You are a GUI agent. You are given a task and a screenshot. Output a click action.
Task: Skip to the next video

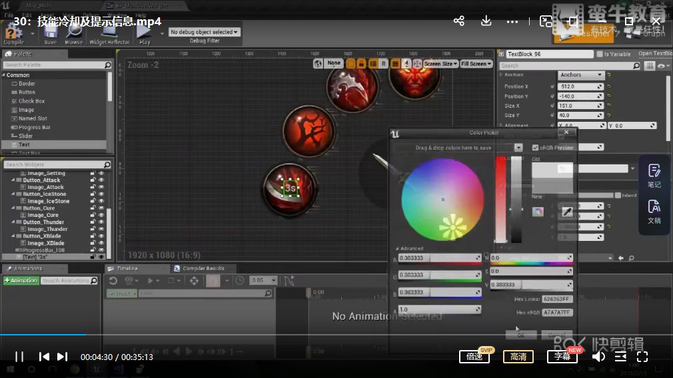click(62, 357)
